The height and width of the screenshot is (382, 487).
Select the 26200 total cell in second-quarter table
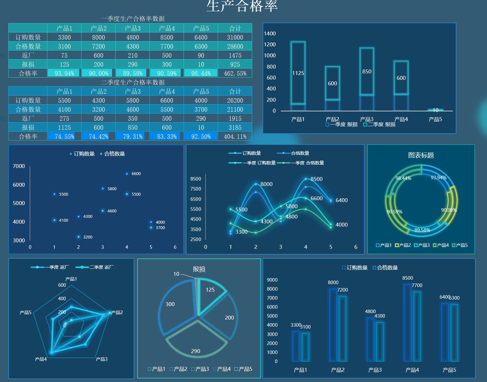tap(235, 100)
